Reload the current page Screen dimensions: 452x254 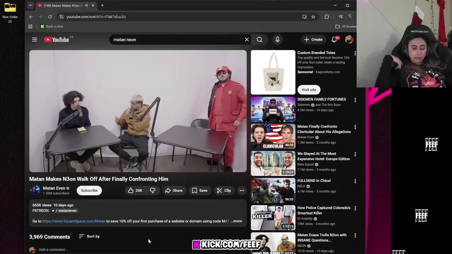point(50,17)
